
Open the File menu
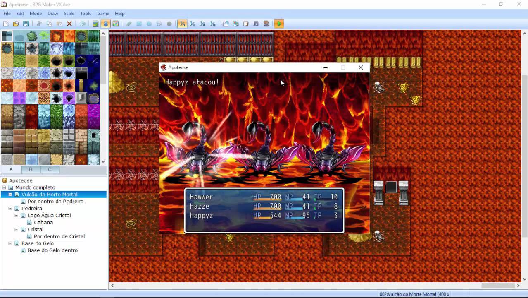pos(7,14)
